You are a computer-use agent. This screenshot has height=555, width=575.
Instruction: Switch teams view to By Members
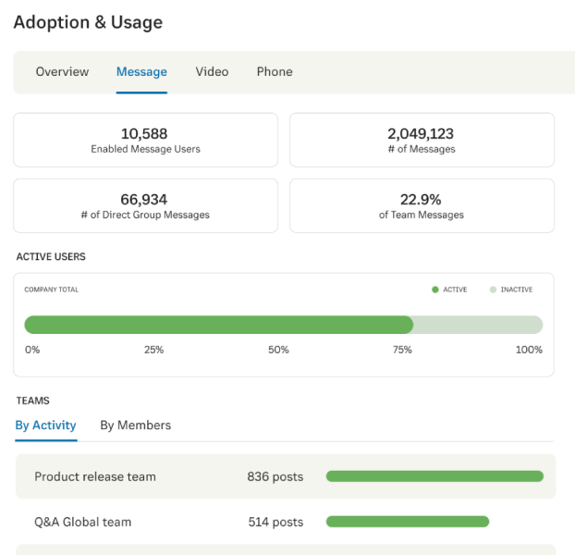tap(136, 425)
